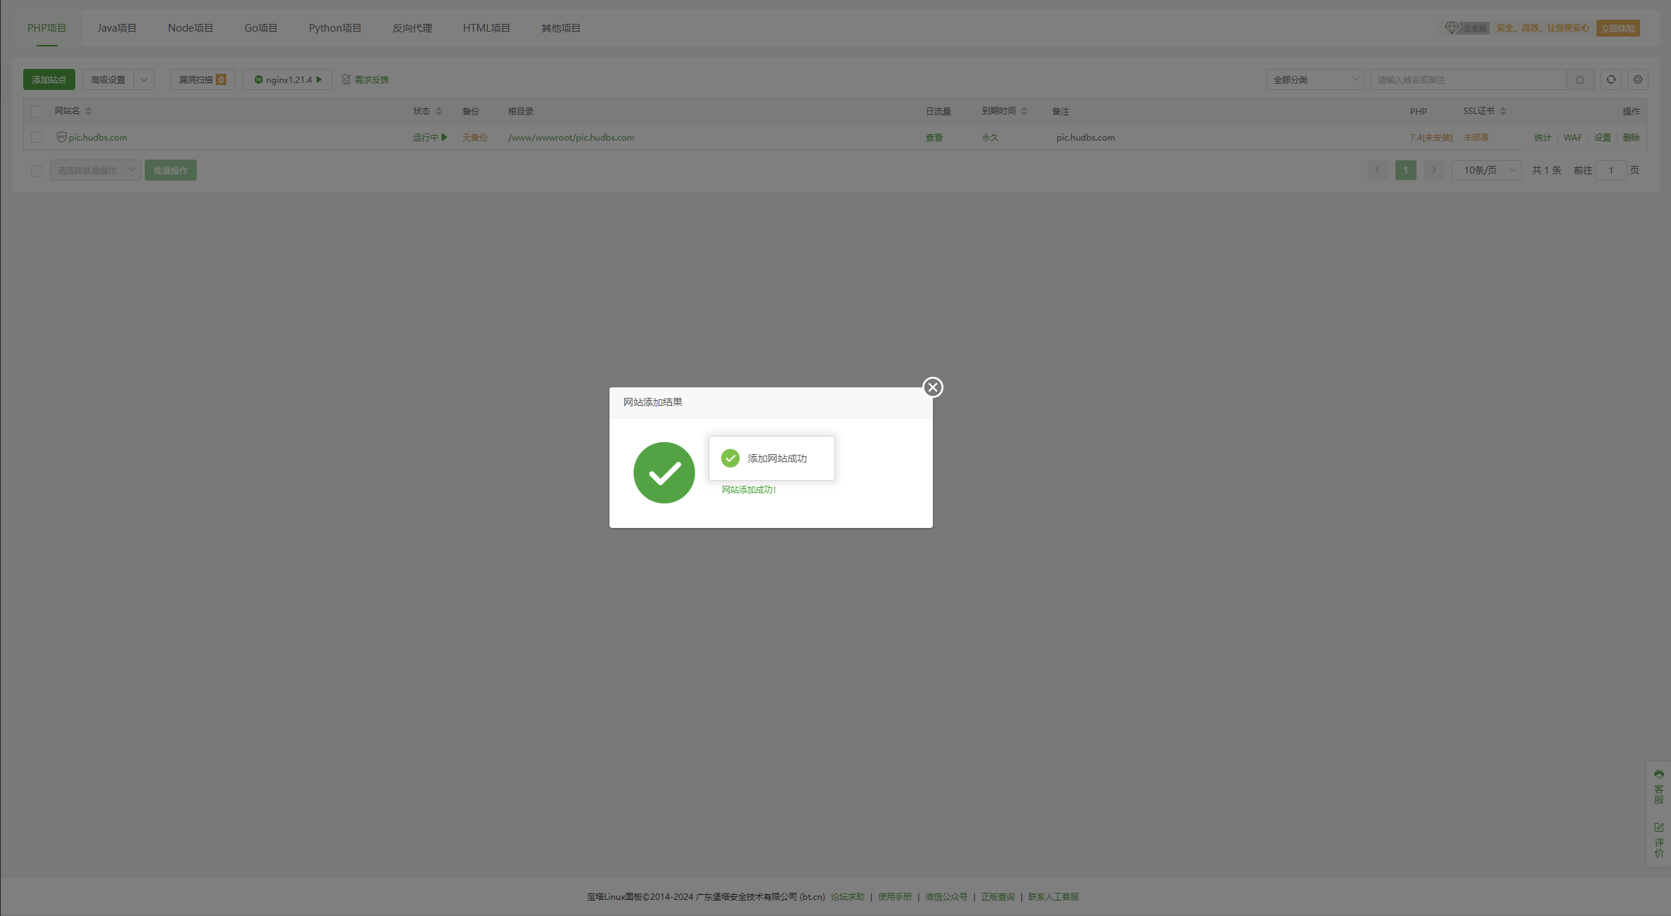Open the Node项目 tab
The height and width of the screenshot is (916, 1671).
click(x=191, y=28)
